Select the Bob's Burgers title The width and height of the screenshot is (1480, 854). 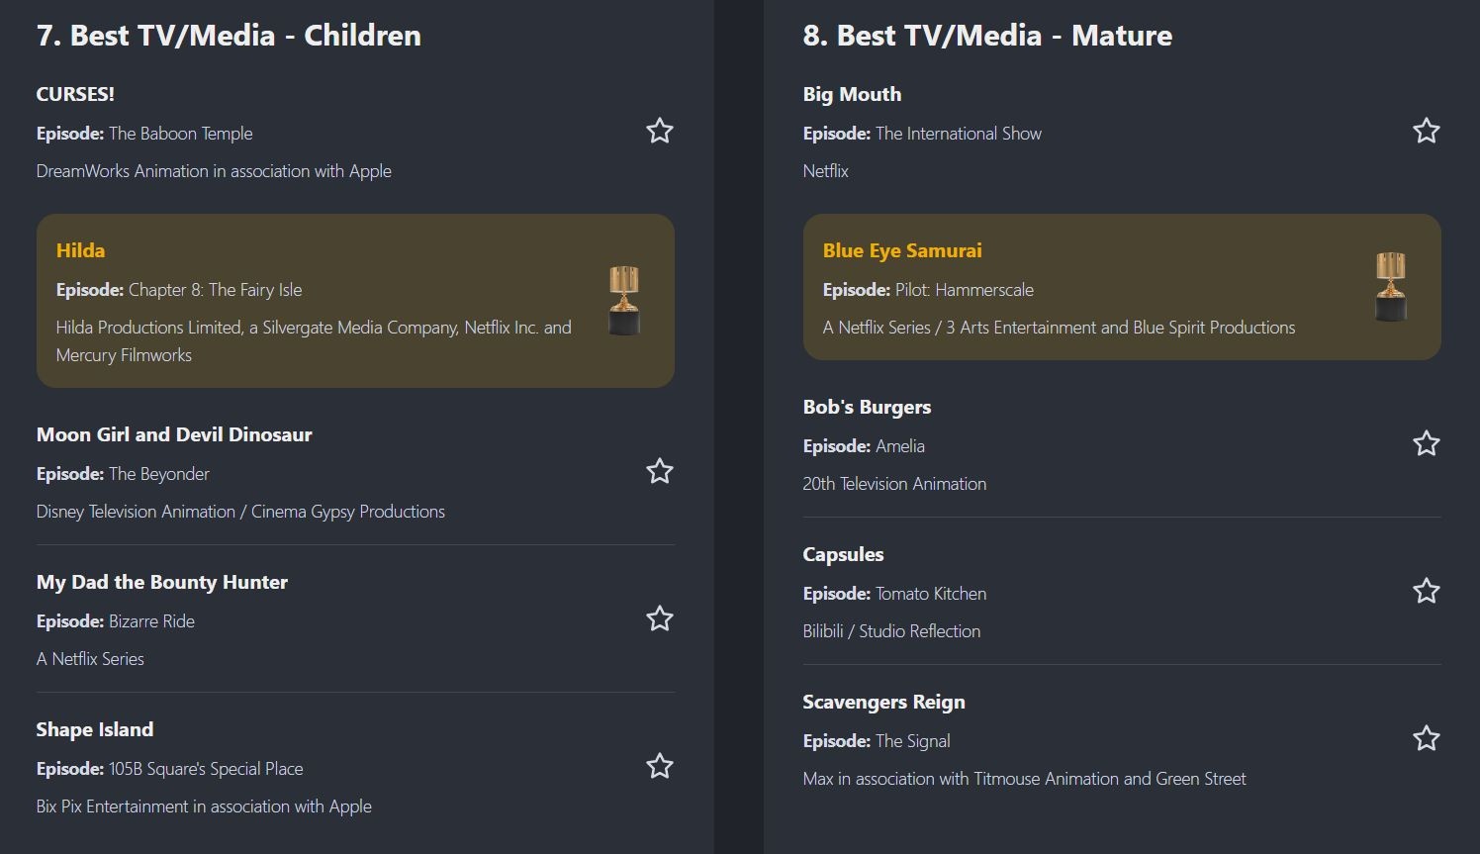(x=867, y=407)
